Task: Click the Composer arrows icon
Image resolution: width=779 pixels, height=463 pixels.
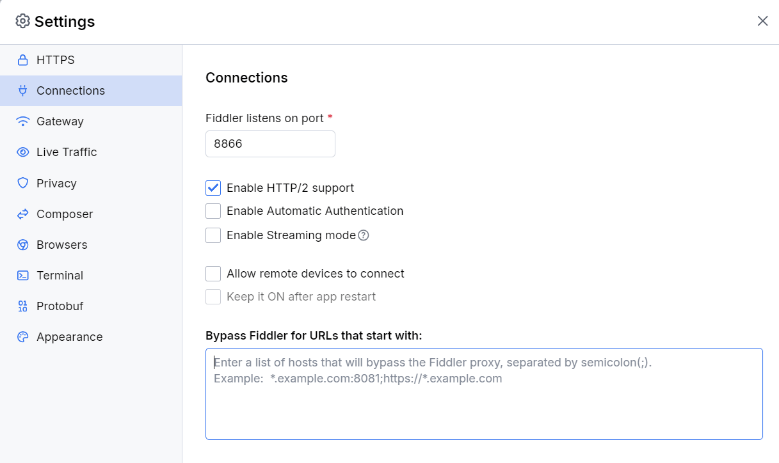Action: [x=22, y=214]
